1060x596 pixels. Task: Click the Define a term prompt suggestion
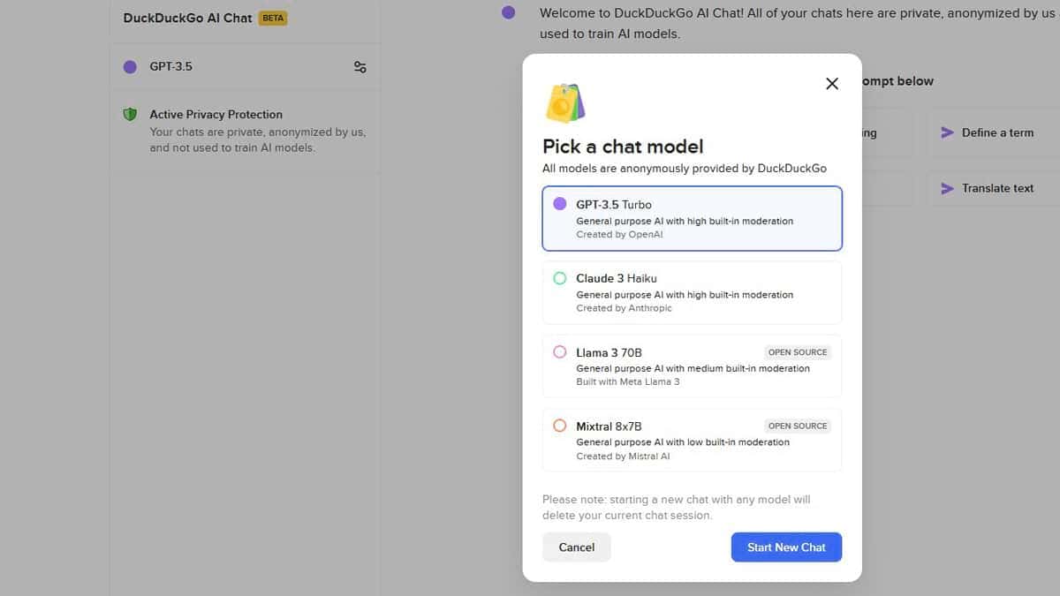click(x=998, y=132)
